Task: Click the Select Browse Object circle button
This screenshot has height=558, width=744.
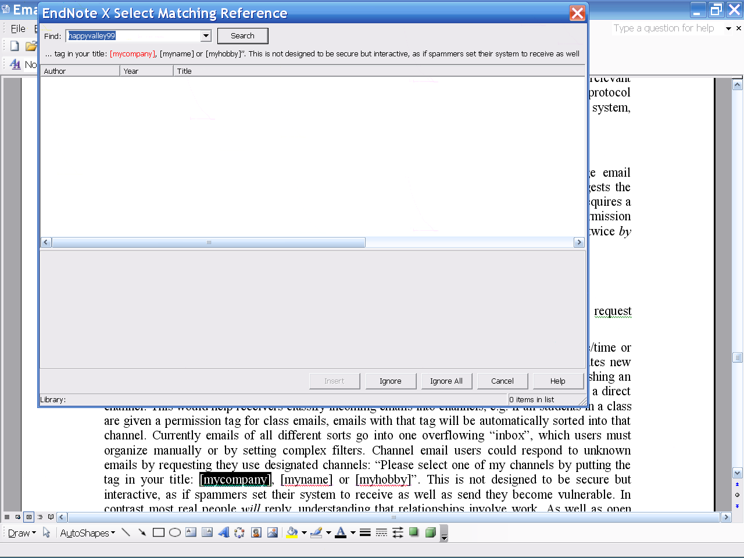Action: click(x=738, y=495)
